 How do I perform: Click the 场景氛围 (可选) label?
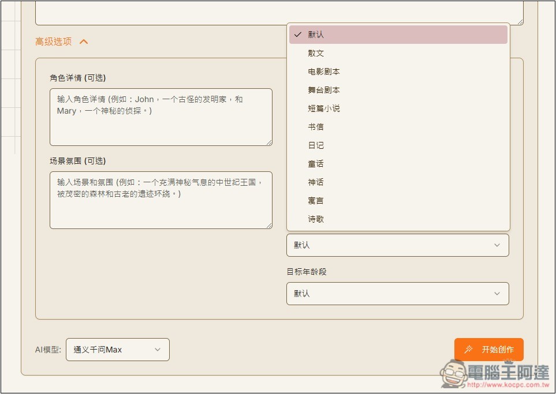pyautogui.click(x=78, y=161)
